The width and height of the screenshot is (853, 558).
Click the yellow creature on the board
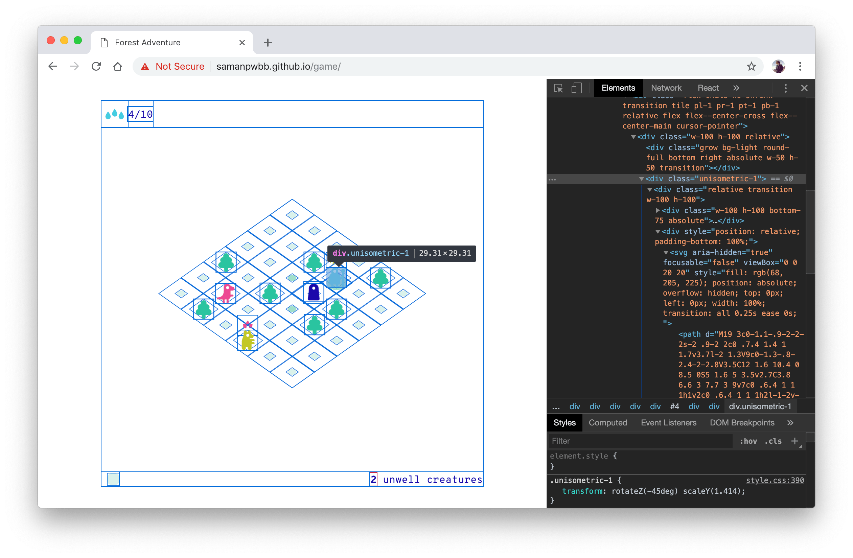(x=248, y=340)
